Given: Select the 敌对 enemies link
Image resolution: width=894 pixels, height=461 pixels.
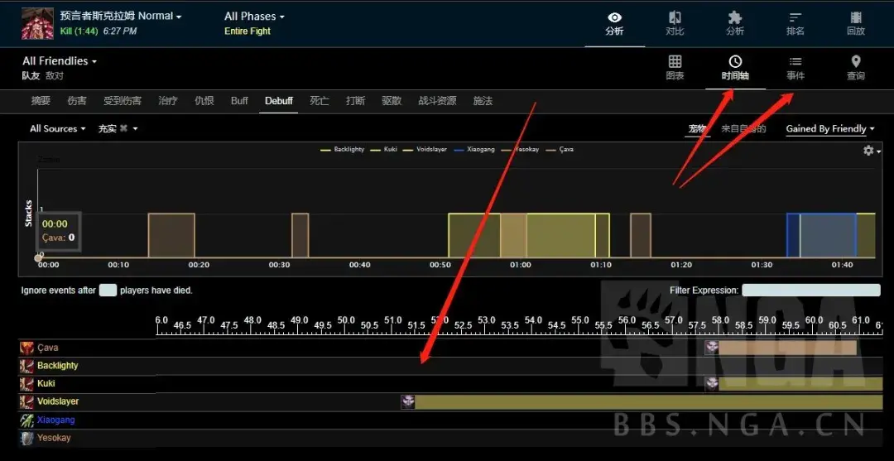Looking at the screenshot, I should coord(54,75).
